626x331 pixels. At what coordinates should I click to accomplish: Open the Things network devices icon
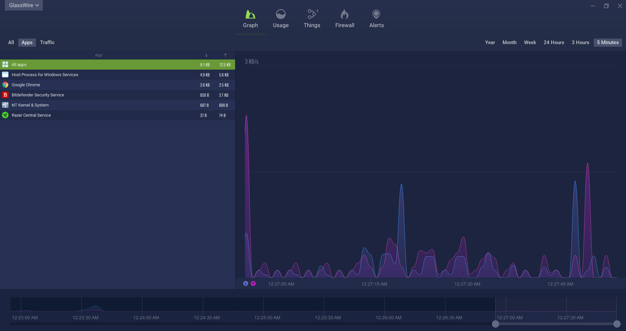click(x=312, y=14)
